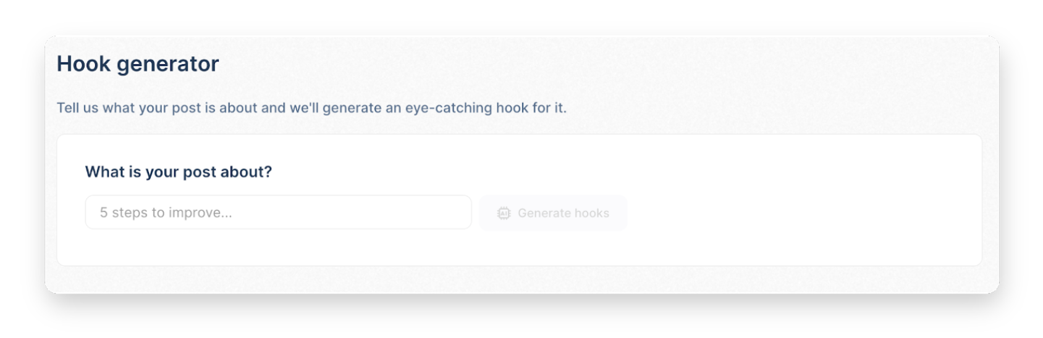Click "Tell us" at the description start
Viewport: 1043px width, 338px height.
pyautogui.click(x=77, y=108)
